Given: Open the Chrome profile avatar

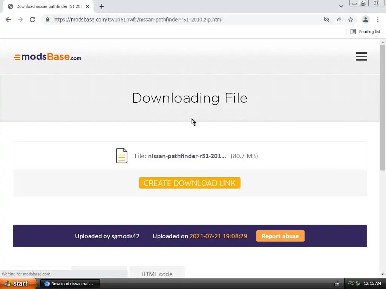Looking at the screenshot, I should pos(366,20).
